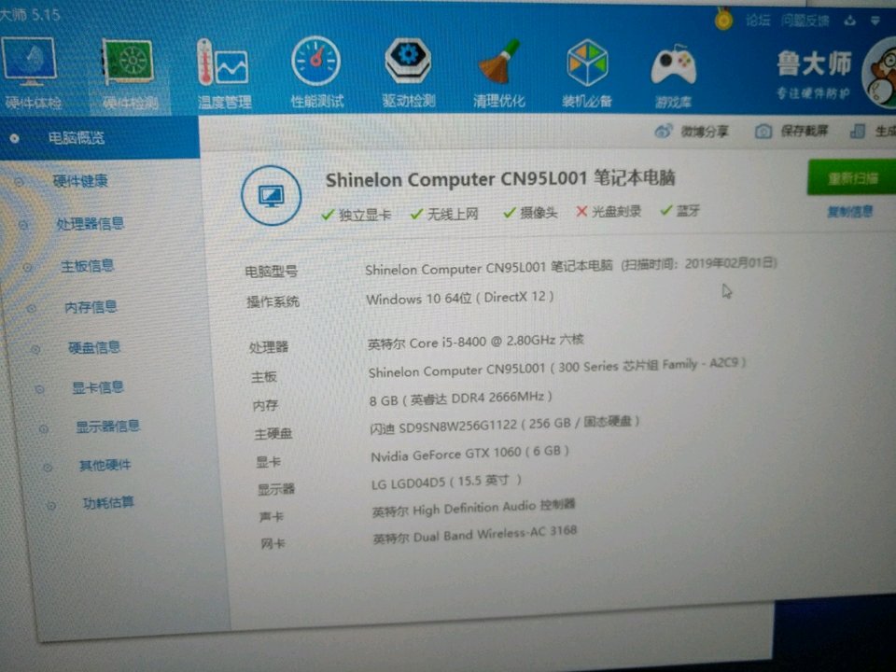Open 主板信息 in sidebar

88,266
